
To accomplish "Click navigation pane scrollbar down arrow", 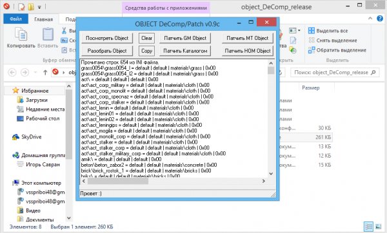I will [69, 218].
